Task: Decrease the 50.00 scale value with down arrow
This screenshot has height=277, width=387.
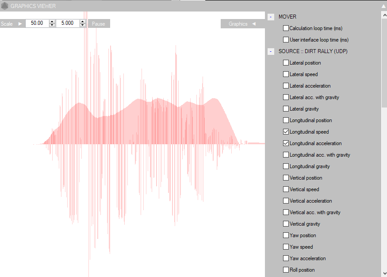Action: (x=52, y=26)
